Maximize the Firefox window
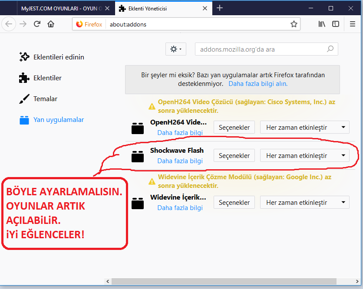 pos(331,8)
